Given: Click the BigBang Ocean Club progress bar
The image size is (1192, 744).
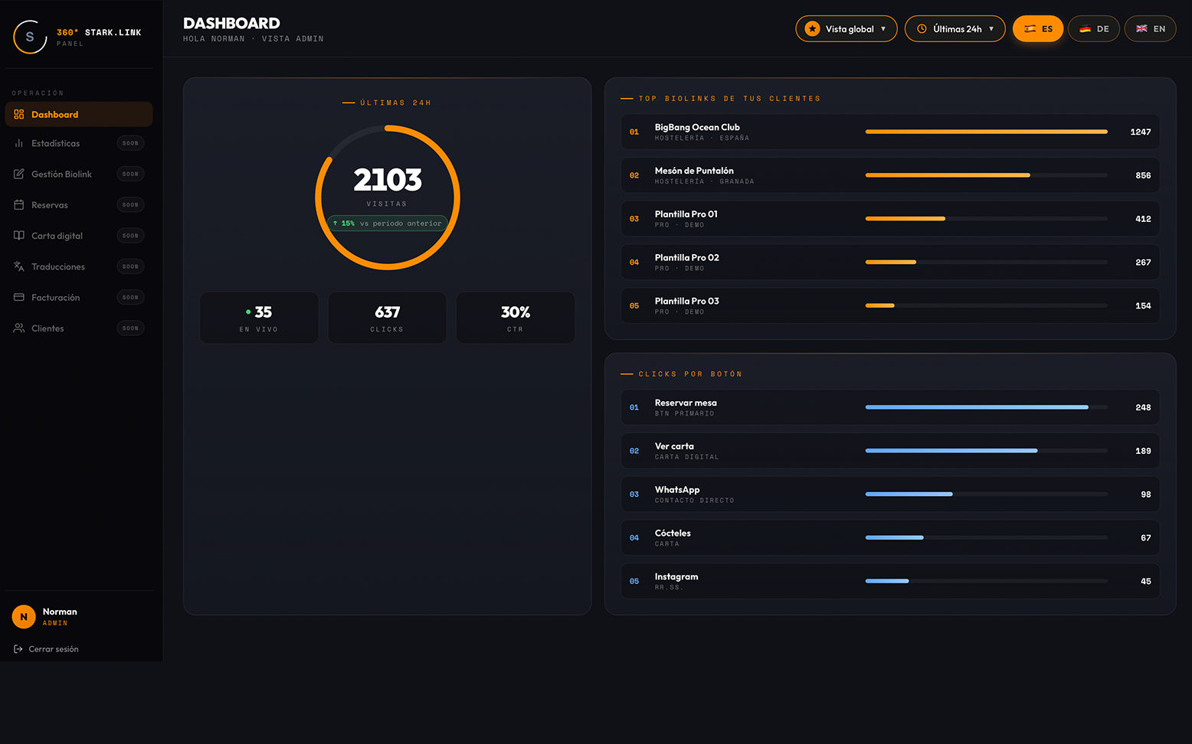Looking at the screenshot, I should point(987,132).
